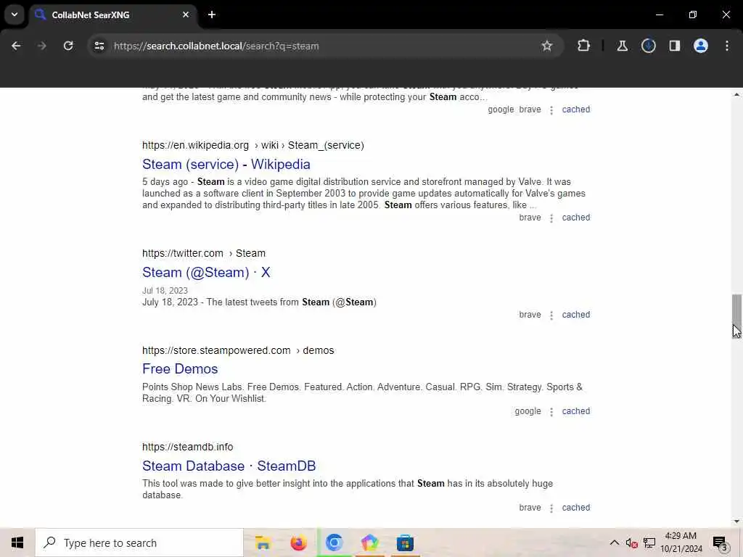Toggle the browser side panel

click(x=674, y=46)
